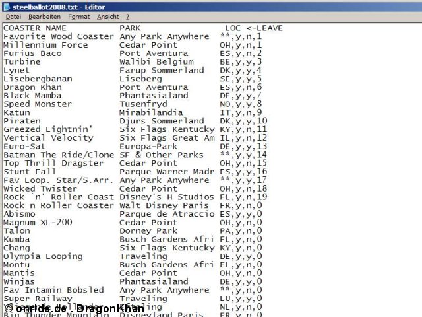The width and height of the screenshot is (422, 317).
Task: Click on Piraten text
Action: 22,121
